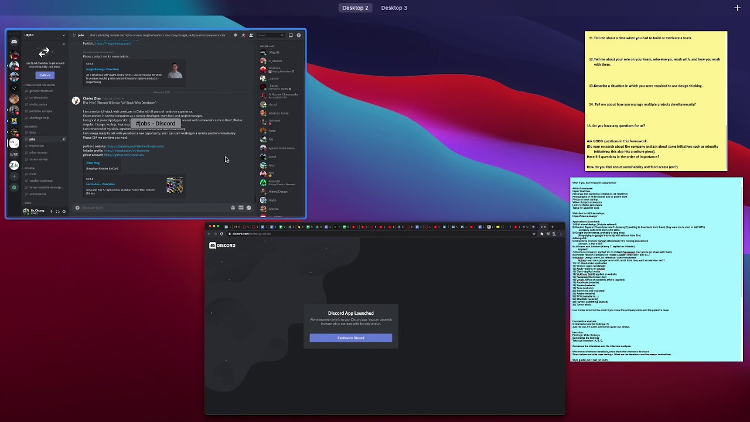750x422 pixels.
Task: Open Discord inbox icon
Action: (x=291, y=35)
